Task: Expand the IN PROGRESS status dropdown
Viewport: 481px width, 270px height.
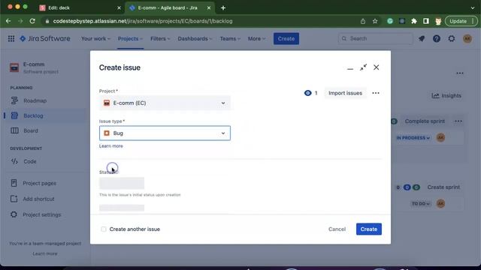Action: pos(413,138)
